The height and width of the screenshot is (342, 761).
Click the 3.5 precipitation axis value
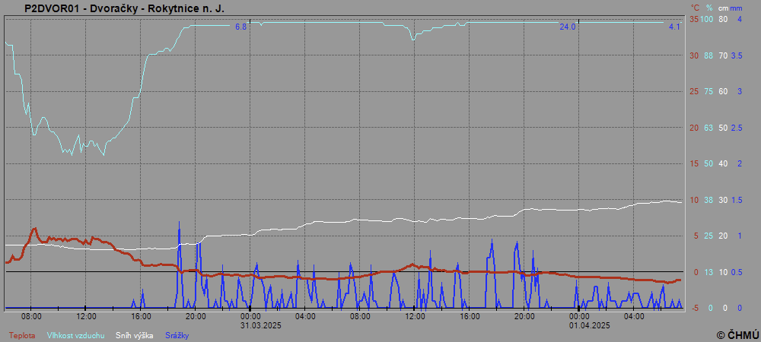[737, 55]
